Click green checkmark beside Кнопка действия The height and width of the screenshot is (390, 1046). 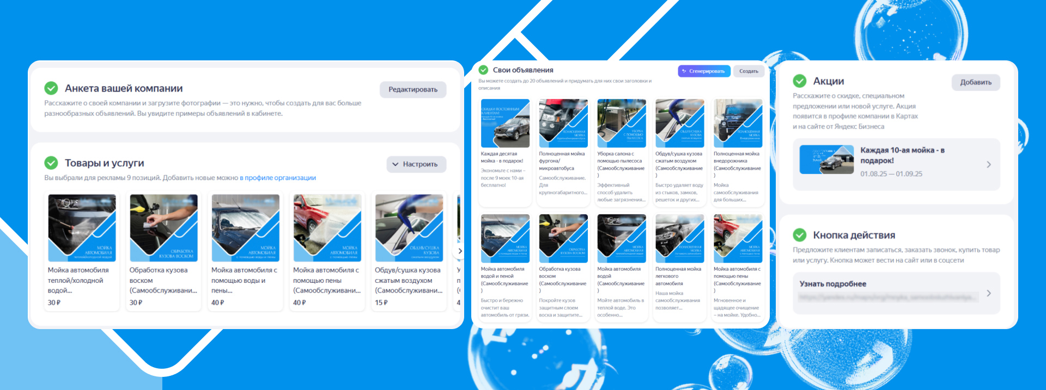pyautogui.click(x=800, y=235)
